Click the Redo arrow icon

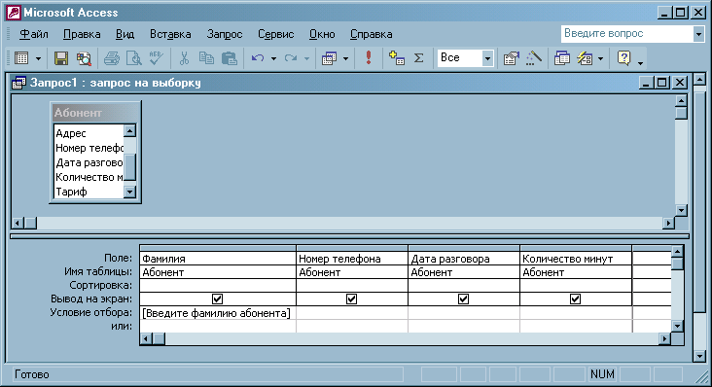point(291,58)
